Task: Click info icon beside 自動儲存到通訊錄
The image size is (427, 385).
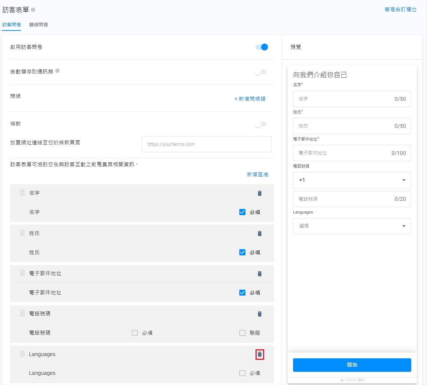Action: point(57,71)
